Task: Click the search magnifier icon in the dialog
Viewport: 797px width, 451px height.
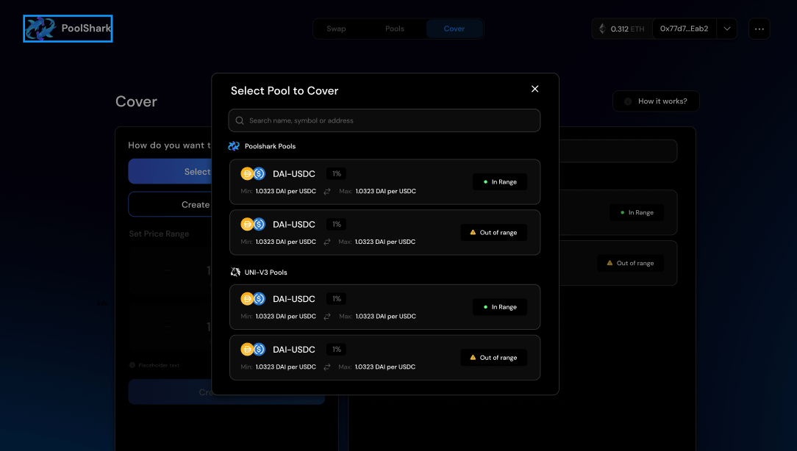Action: click(240, 120)
